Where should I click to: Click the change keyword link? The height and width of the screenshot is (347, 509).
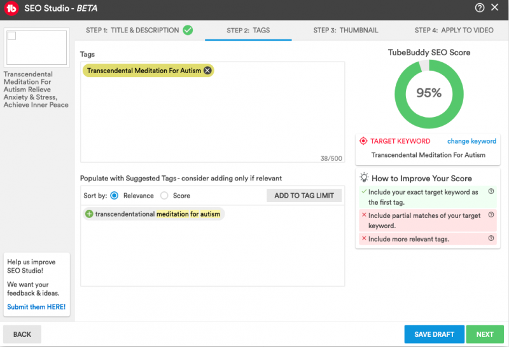[471, 141]
